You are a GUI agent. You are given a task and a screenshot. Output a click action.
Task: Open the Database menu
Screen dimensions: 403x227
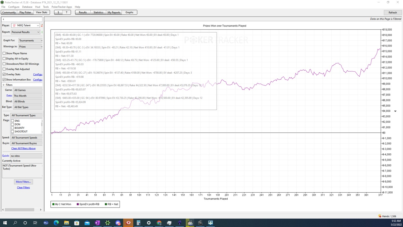(x=27, y=7)
